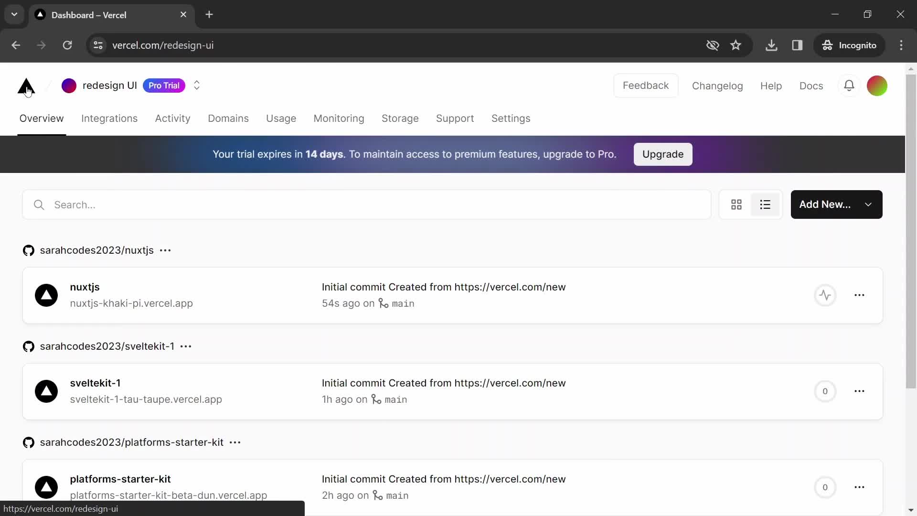Open the Docs link
The height and width of the screenshot is (516, 917).
click(x=811, y=86)
